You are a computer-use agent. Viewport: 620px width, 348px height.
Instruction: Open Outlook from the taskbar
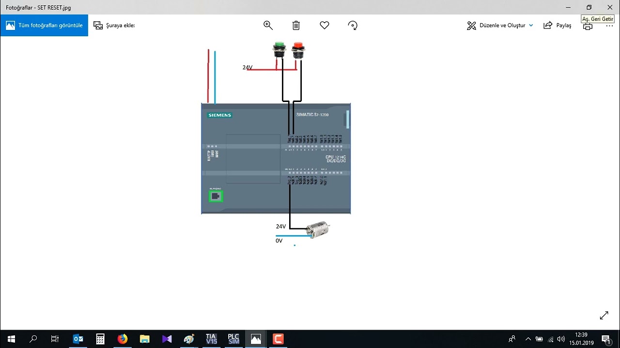pos(78,339)
